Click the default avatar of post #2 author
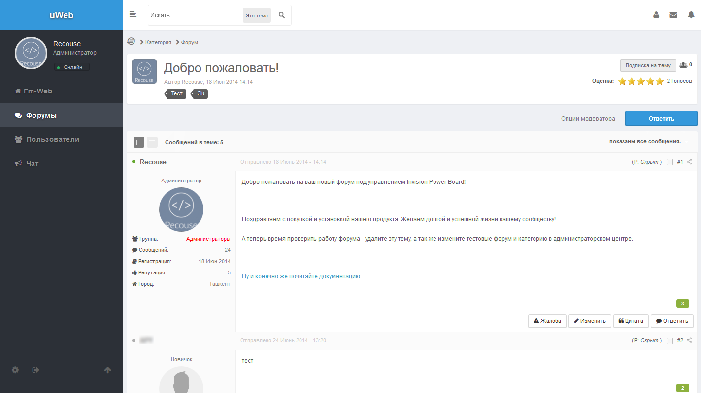Image resolution: width=701 pixels, height=393 pixels. pos(181,380)
